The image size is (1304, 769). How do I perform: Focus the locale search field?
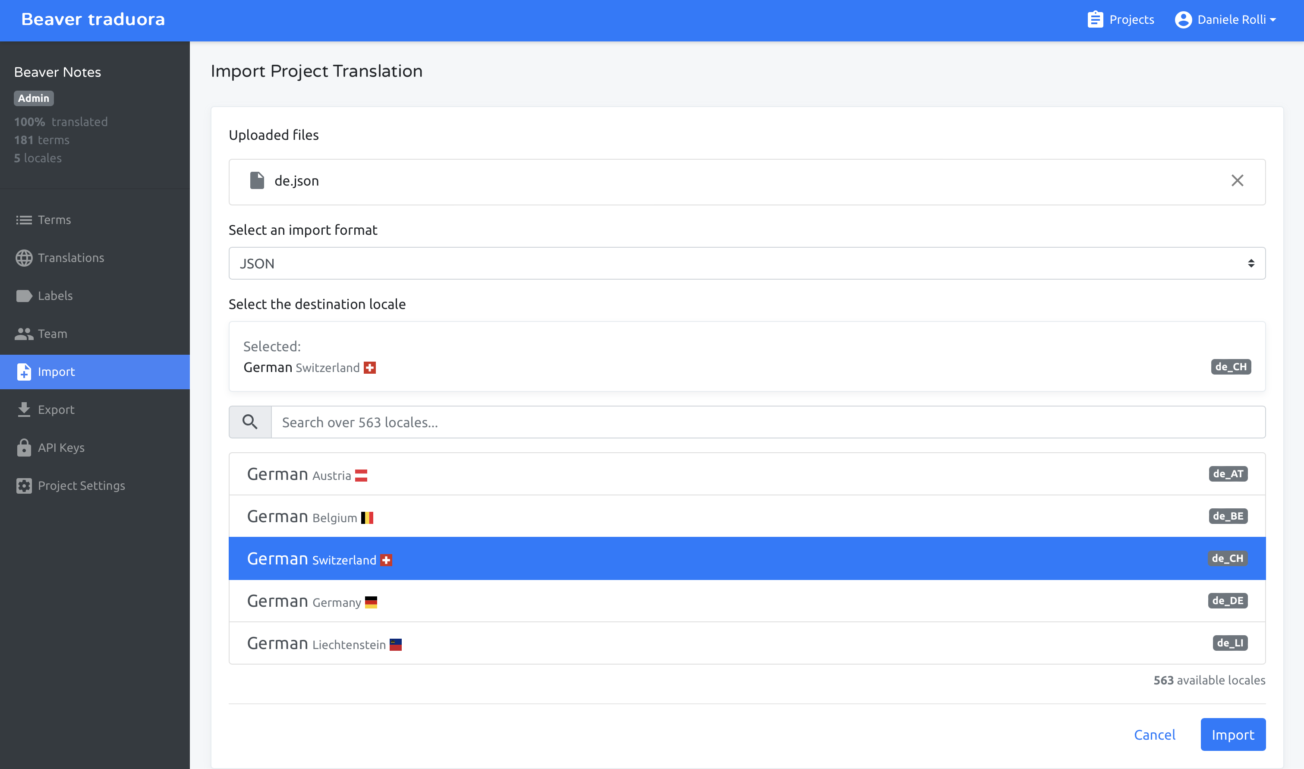coord(768,422)
